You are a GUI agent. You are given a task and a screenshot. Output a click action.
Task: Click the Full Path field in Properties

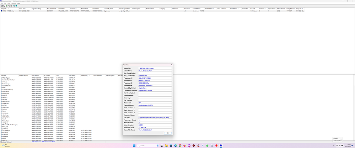(155, 118)
